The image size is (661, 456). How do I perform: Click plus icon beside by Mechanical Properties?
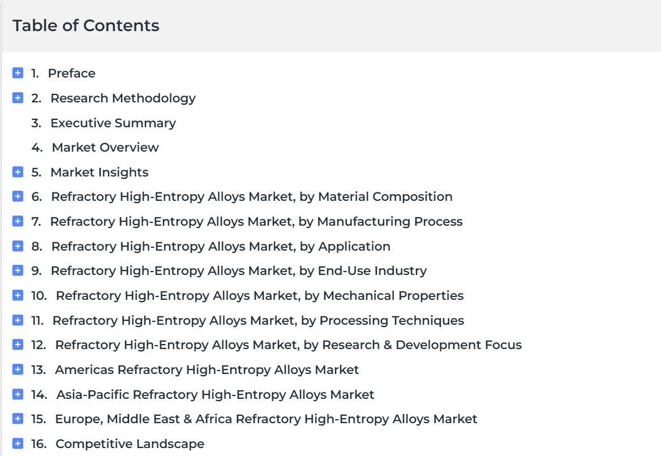[x=18, y=295]
